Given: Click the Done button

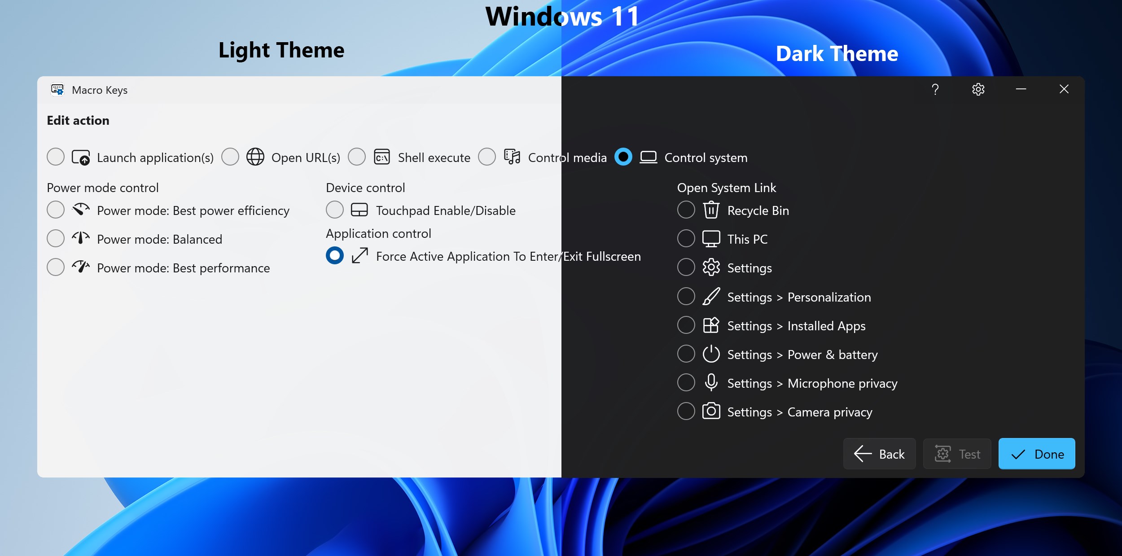Looking at the screenshot, I should click(x=1037, y=454).
